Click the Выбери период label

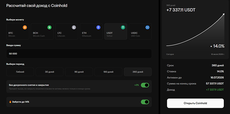pos(15,64)
